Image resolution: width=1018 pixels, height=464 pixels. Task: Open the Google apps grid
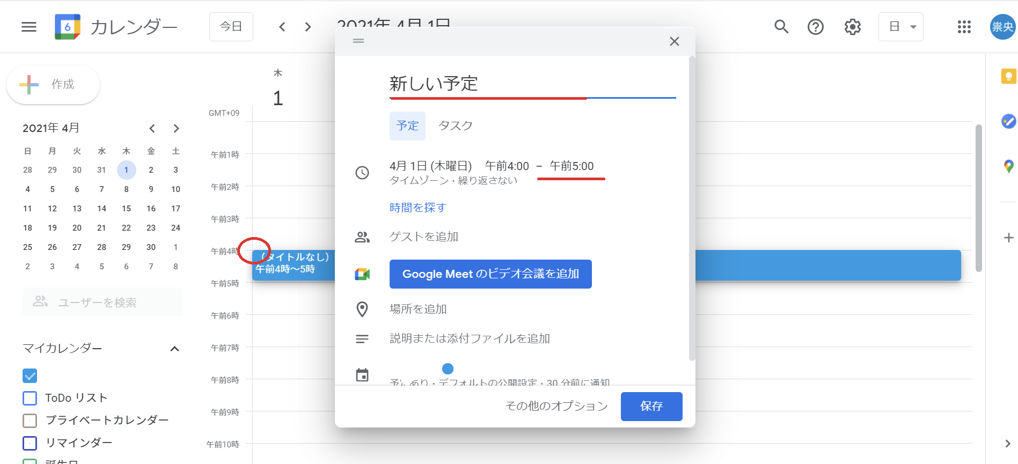click(964, 27)
